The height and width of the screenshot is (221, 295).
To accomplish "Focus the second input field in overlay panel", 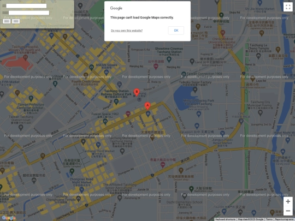I will (29, 13).
